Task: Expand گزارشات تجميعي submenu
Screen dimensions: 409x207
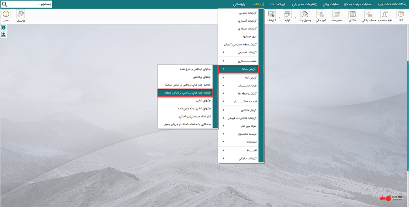Action: tap(238, 52)
